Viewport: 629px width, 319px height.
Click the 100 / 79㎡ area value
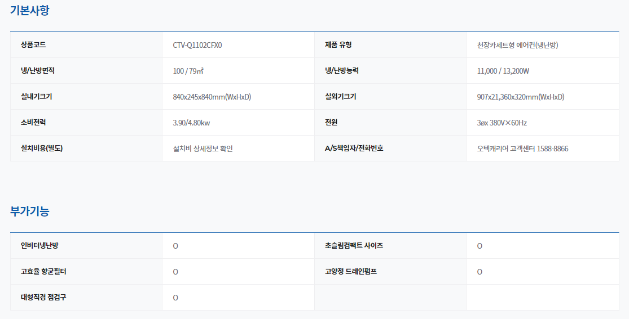click(x=188, y=71)
